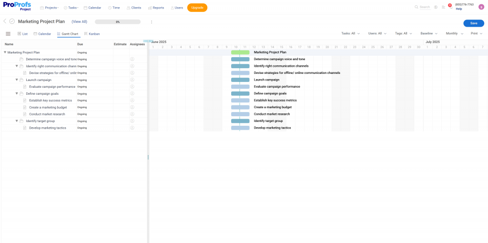Viewport: 488px width, 243px height.
Task: Open Clients in top navigation
Action: 134,8
